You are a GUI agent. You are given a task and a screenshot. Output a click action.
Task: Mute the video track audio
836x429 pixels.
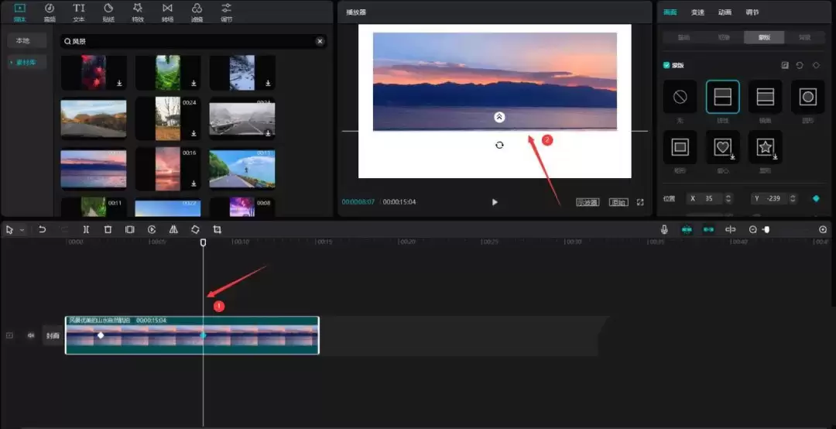coord(32,335)
